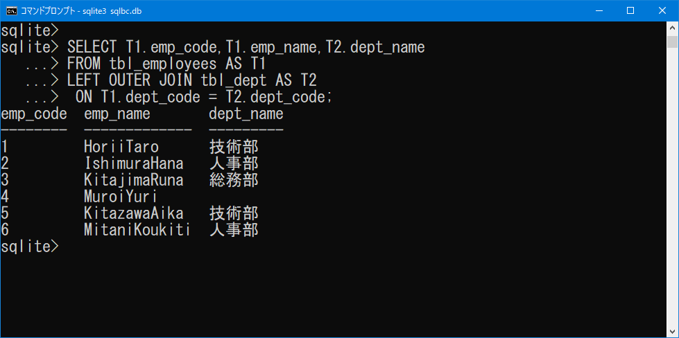Click the KitazawaAika employee name
This screenshot has height=338, width=679.
(x=134, y=213)
